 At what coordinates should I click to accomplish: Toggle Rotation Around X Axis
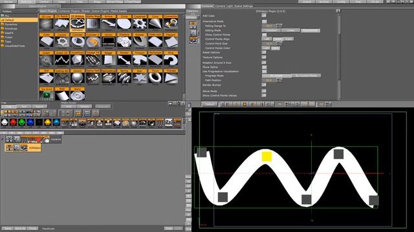(264, 63)
